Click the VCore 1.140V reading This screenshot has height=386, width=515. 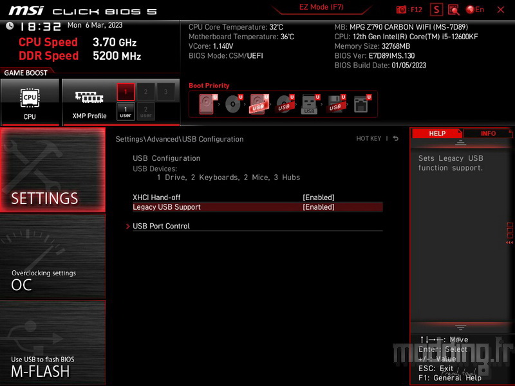tap(211, 46)
